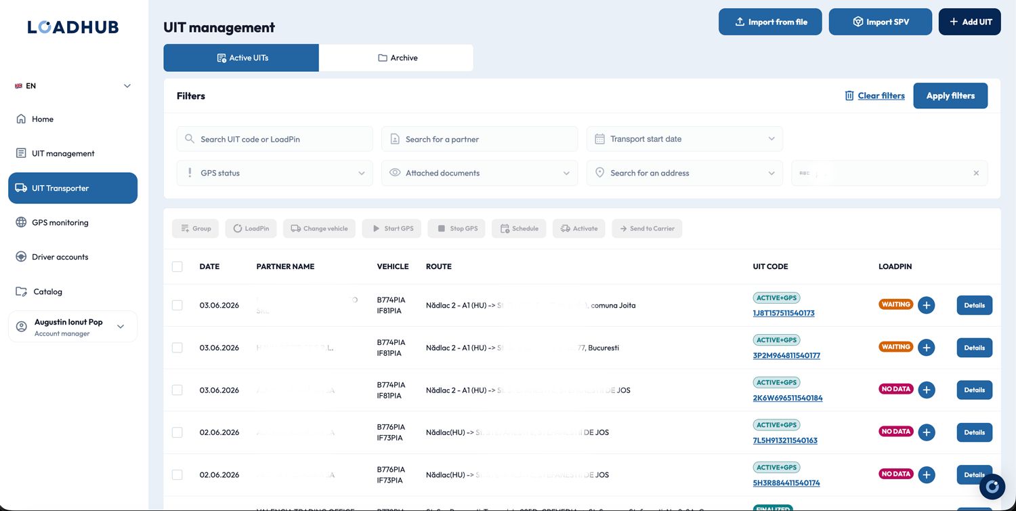This screenshot has width=1016, height=511.
Task: Click LoadPin toolbar button
Action: pyautogui.click(x=251, y=228)
